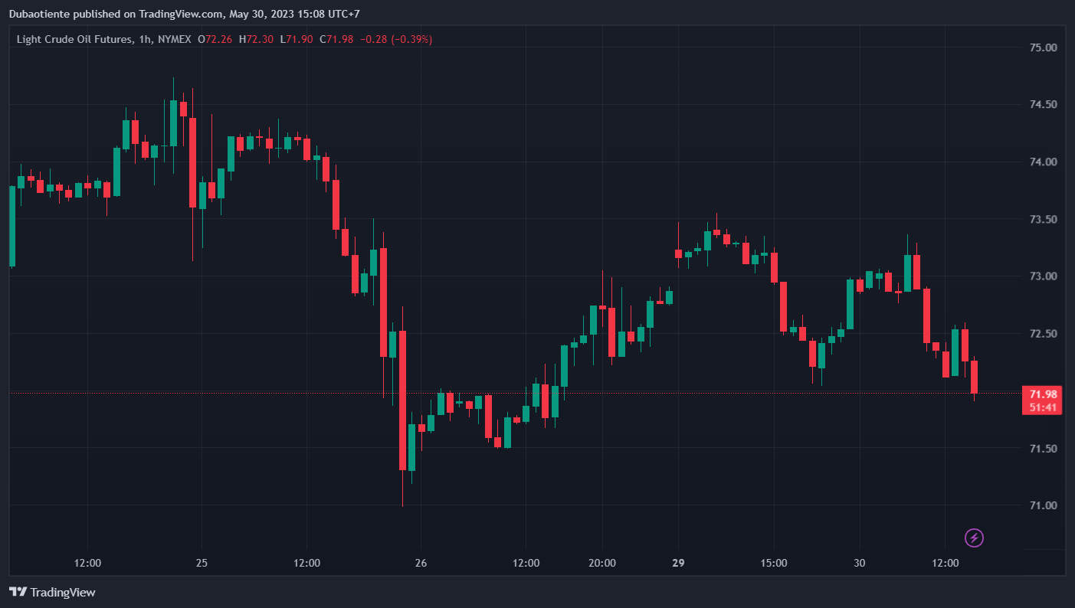Click the 71.00 price axis label
The height and width of the screenshot is (608, 1075).
click(1043, 505)
